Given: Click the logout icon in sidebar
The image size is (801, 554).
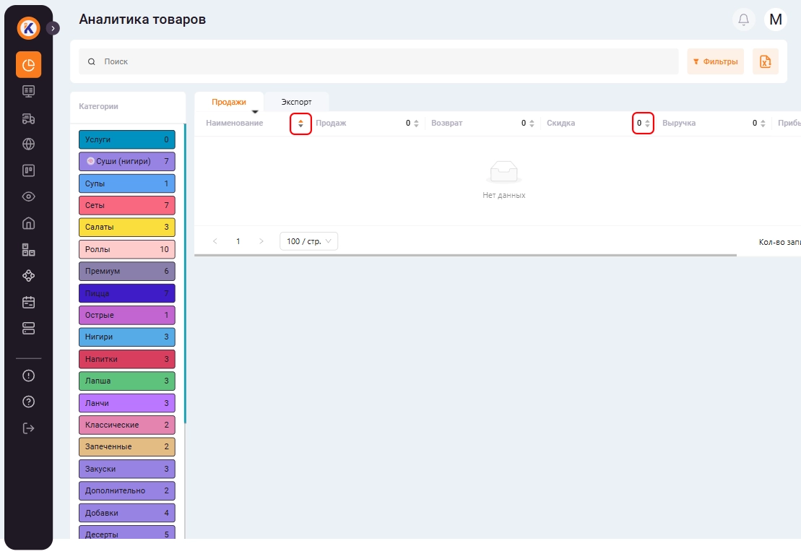Looking at the screenshot, I should click(x=28, y=428).
